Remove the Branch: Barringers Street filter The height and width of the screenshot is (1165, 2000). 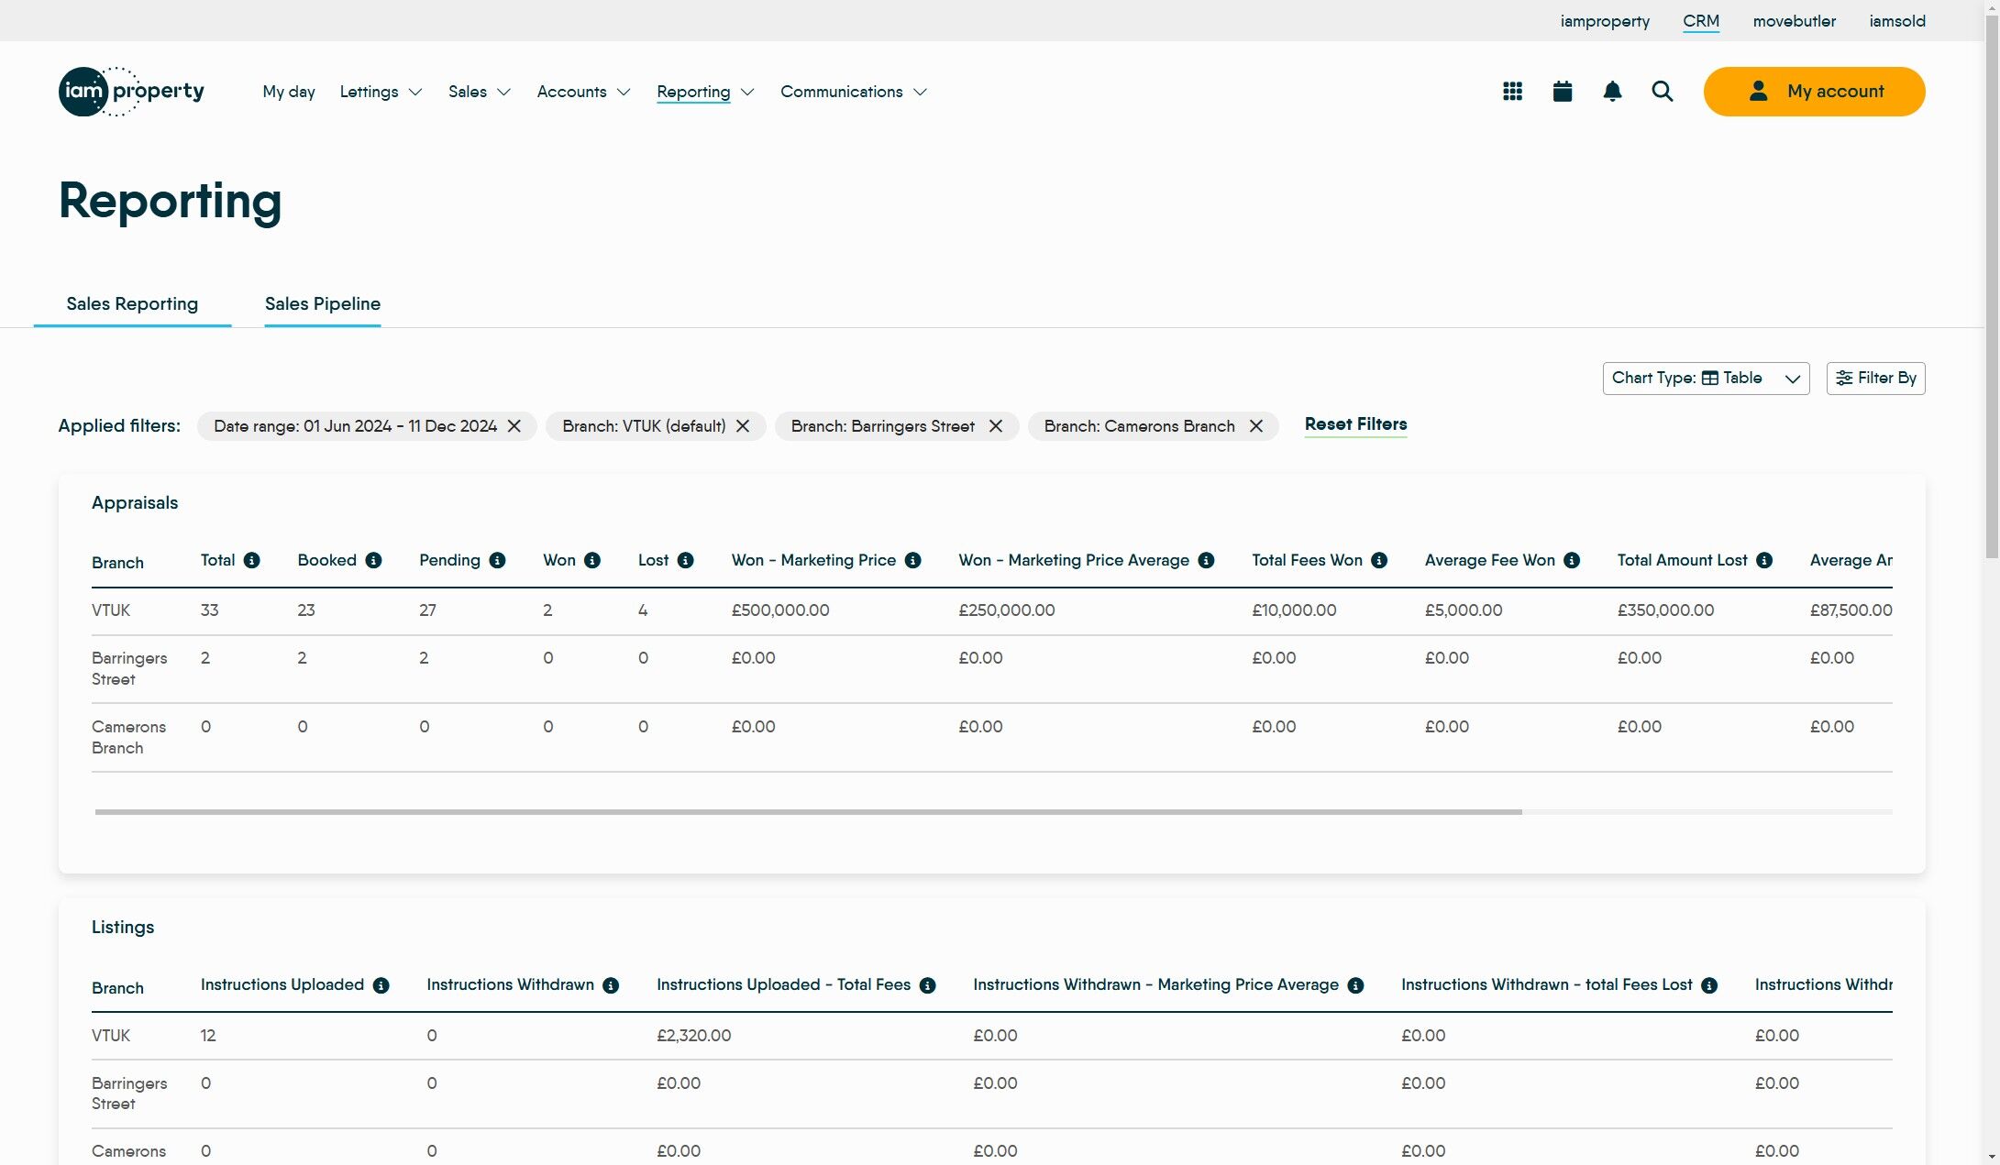[x=995, y=426]
